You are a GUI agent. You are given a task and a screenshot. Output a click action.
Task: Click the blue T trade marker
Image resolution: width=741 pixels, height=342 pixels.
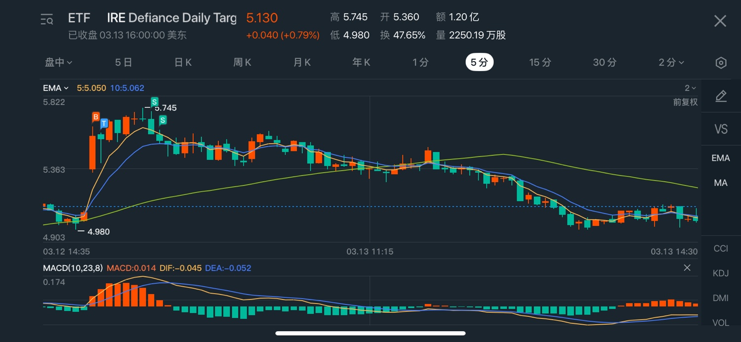point(104,123)
